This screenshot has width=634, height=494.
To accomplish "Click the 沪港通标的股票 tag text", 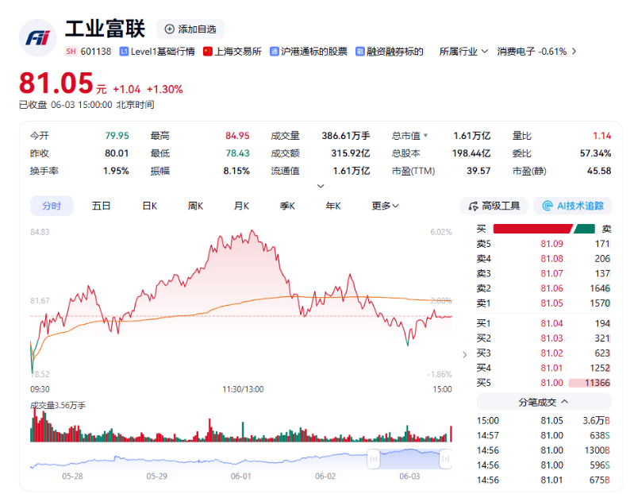I will [314, 52].
